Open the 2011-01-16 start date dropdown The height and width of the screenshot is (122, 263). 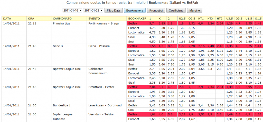(x=72, y=10)
